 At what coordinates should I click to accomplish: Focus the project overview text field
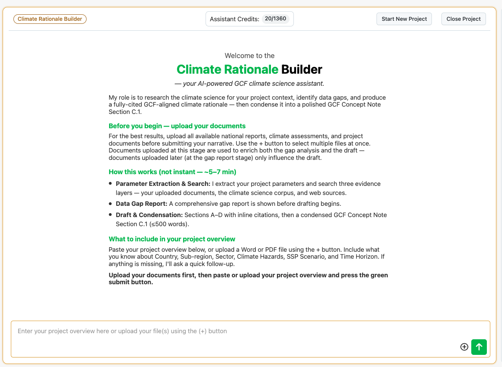(251, 339)
